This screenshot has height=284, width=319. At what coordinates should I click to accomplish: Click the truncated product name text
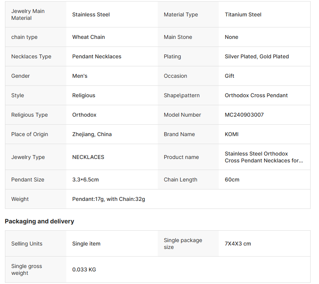(x=264, y=157)
